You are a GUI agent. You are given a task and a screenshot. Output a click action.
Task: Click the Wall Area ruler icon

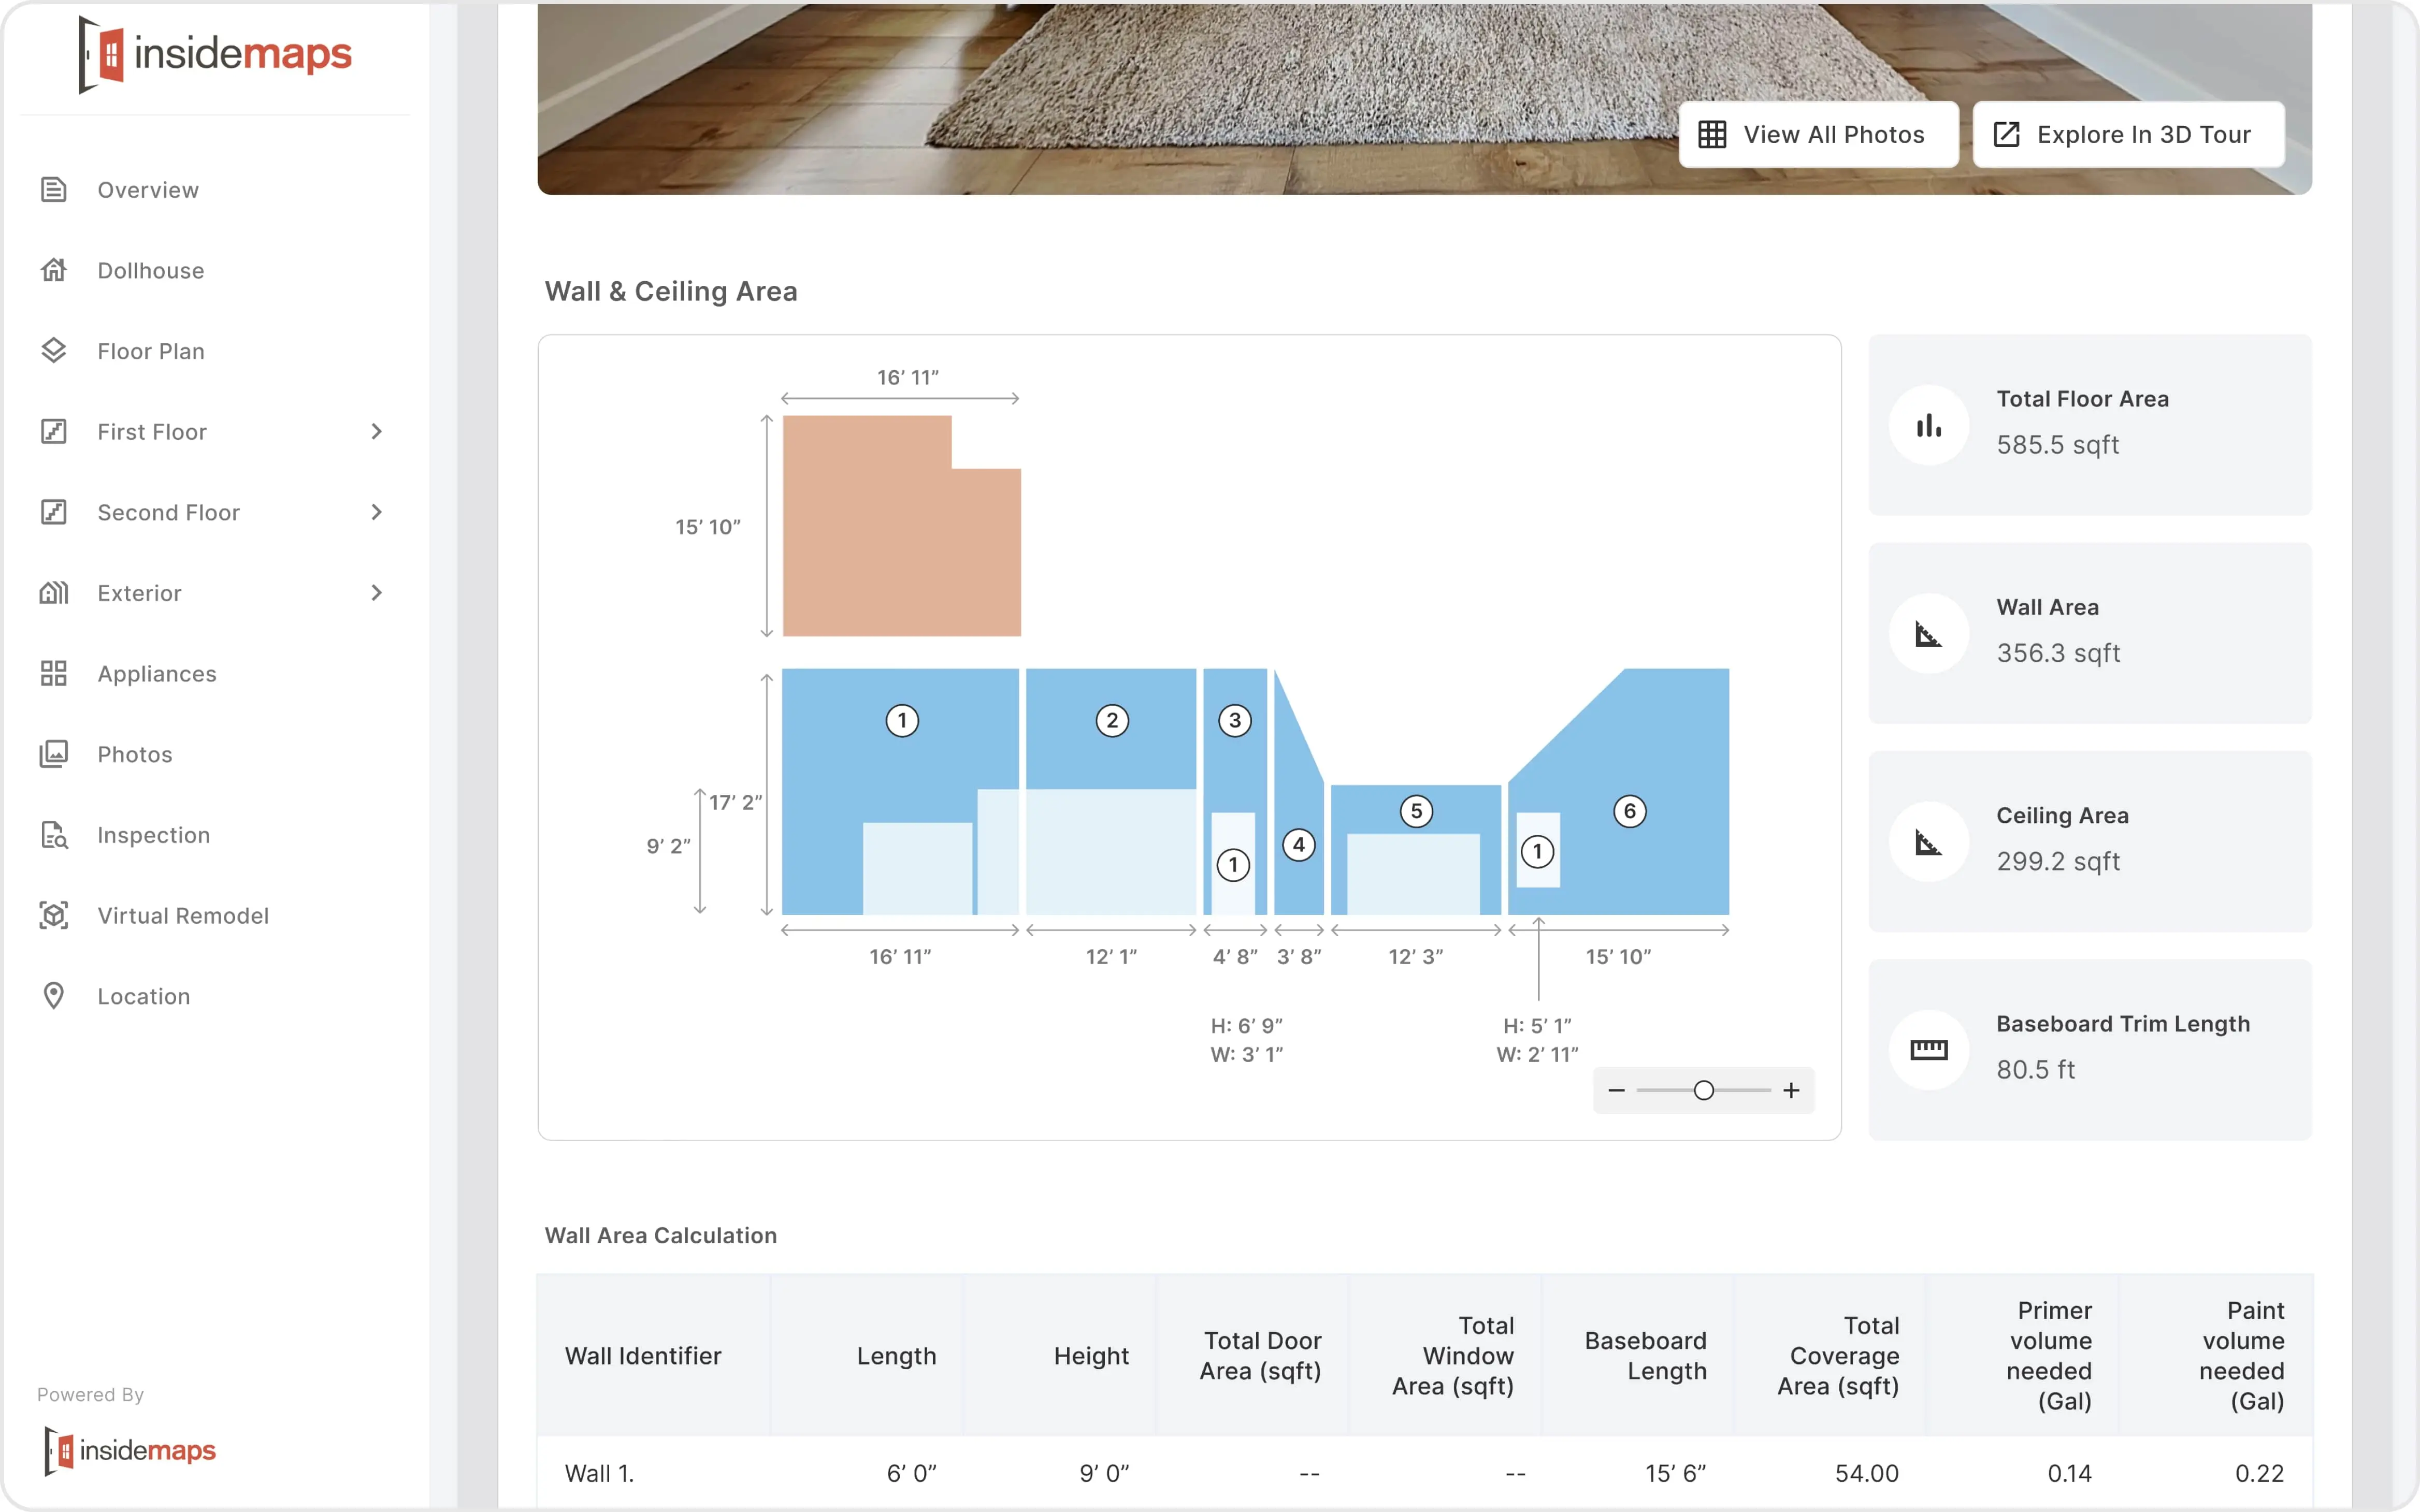1929,633
